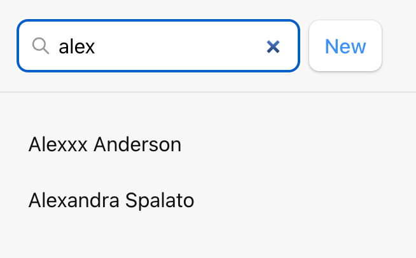Click the surname Spalato in the list
This screenshot has width=416, height=258.
(x=160, y=200)
